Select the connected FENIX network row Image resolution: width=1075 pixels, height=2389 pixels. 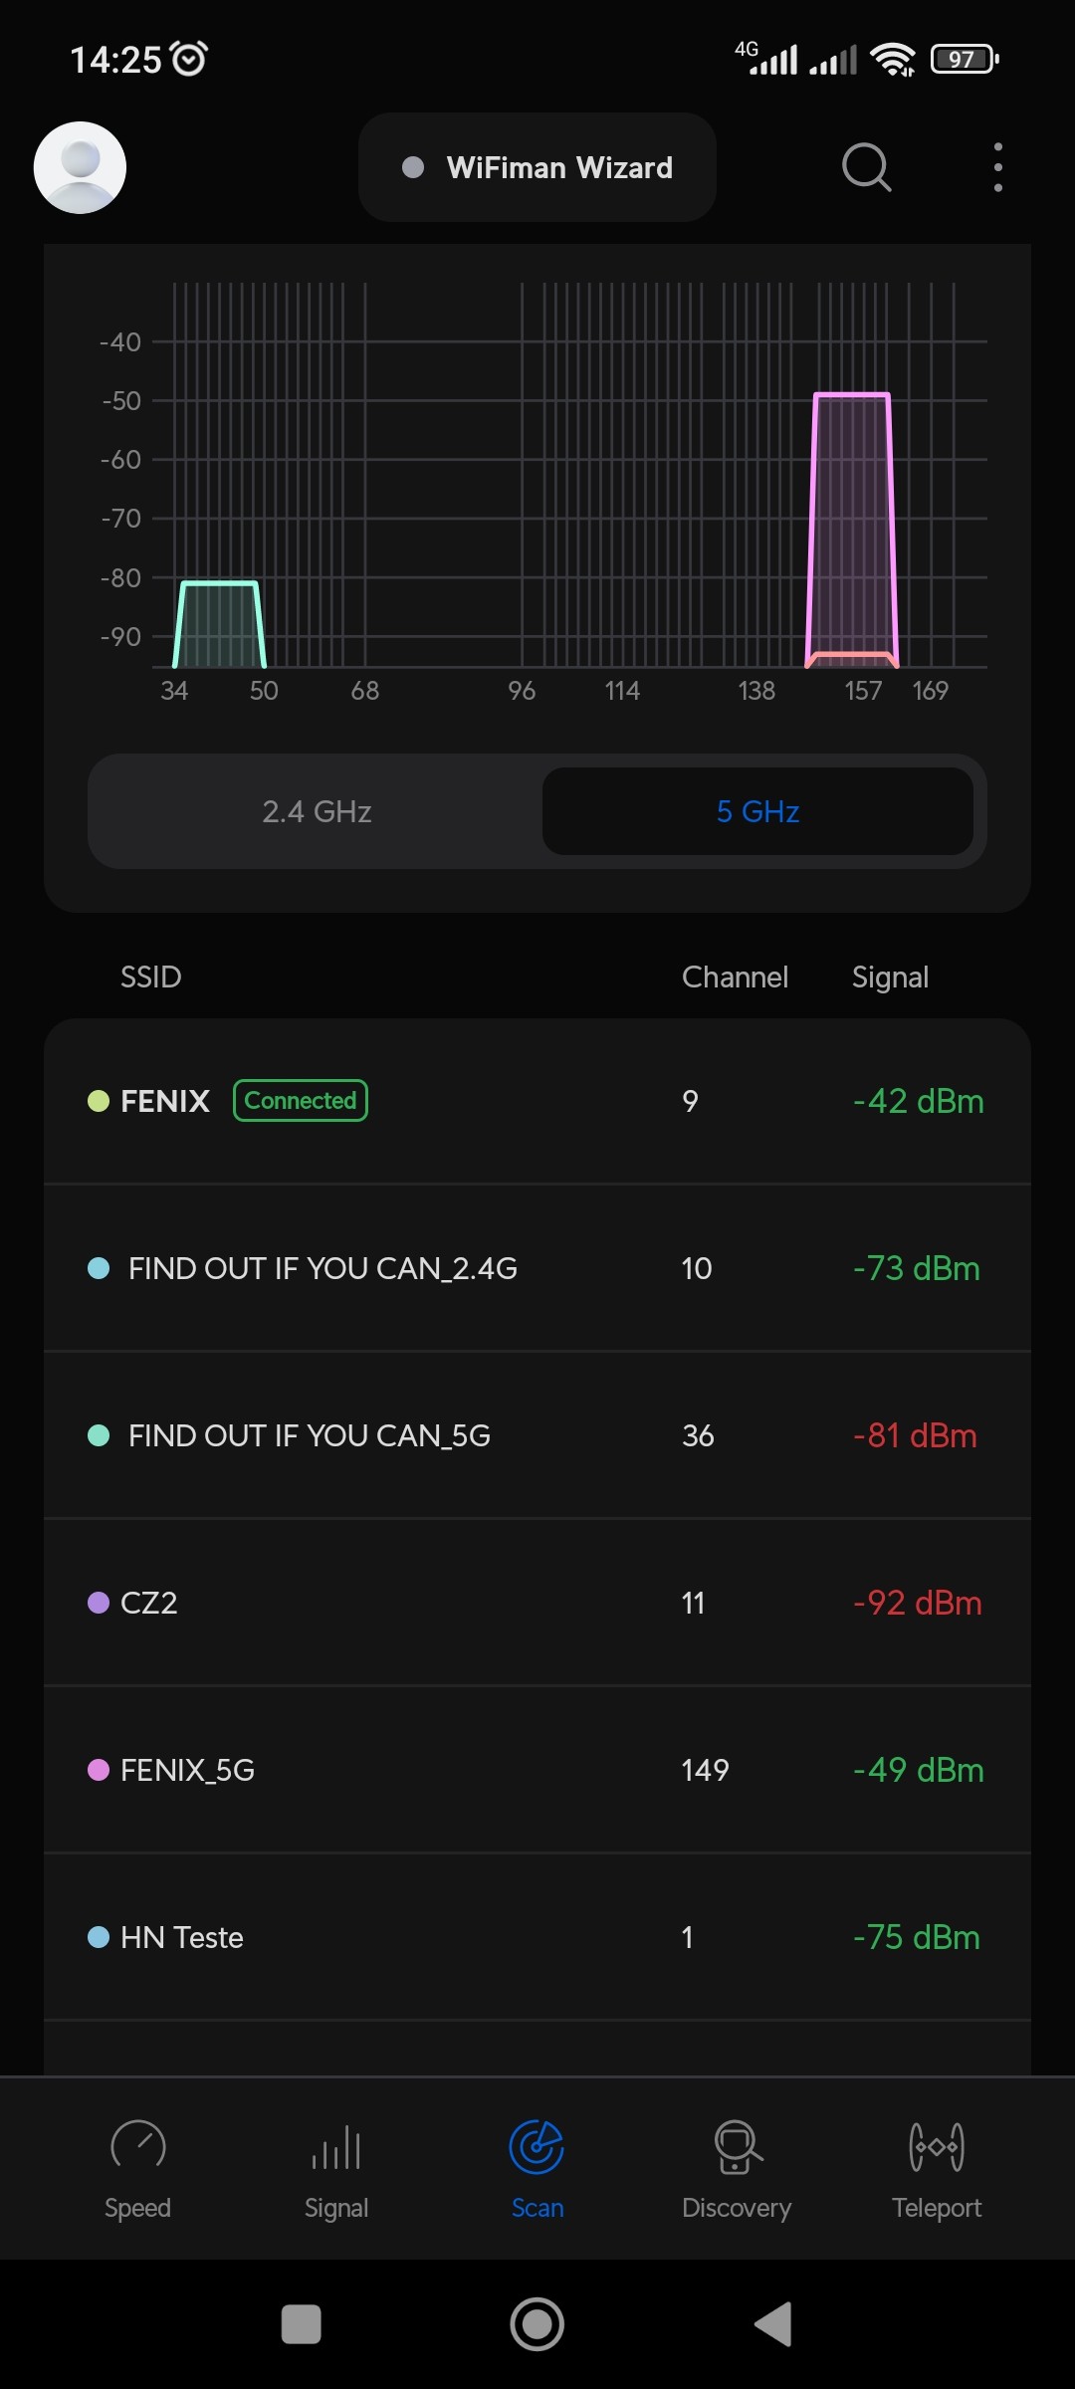tap(537, 1101)
